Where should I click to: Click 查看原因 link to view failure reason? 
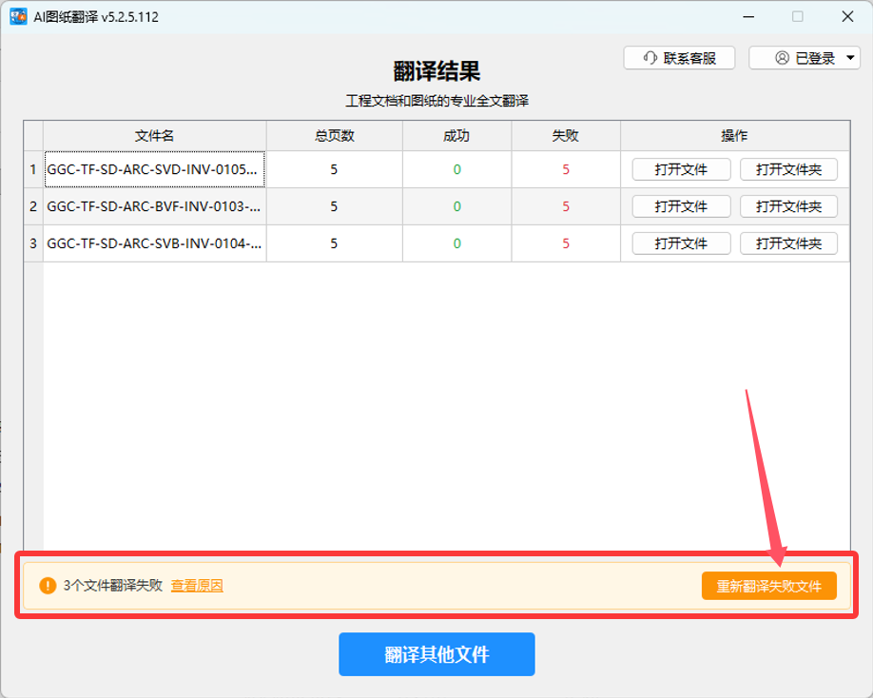click(x=197, y=586)
